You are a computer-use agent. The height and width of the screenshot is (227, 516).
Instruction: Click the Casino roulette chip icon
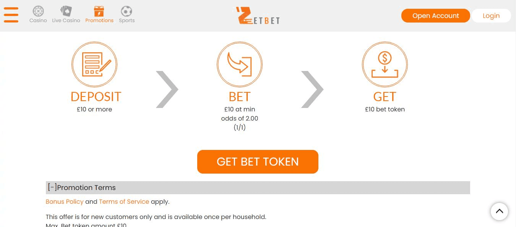point(38,11)
